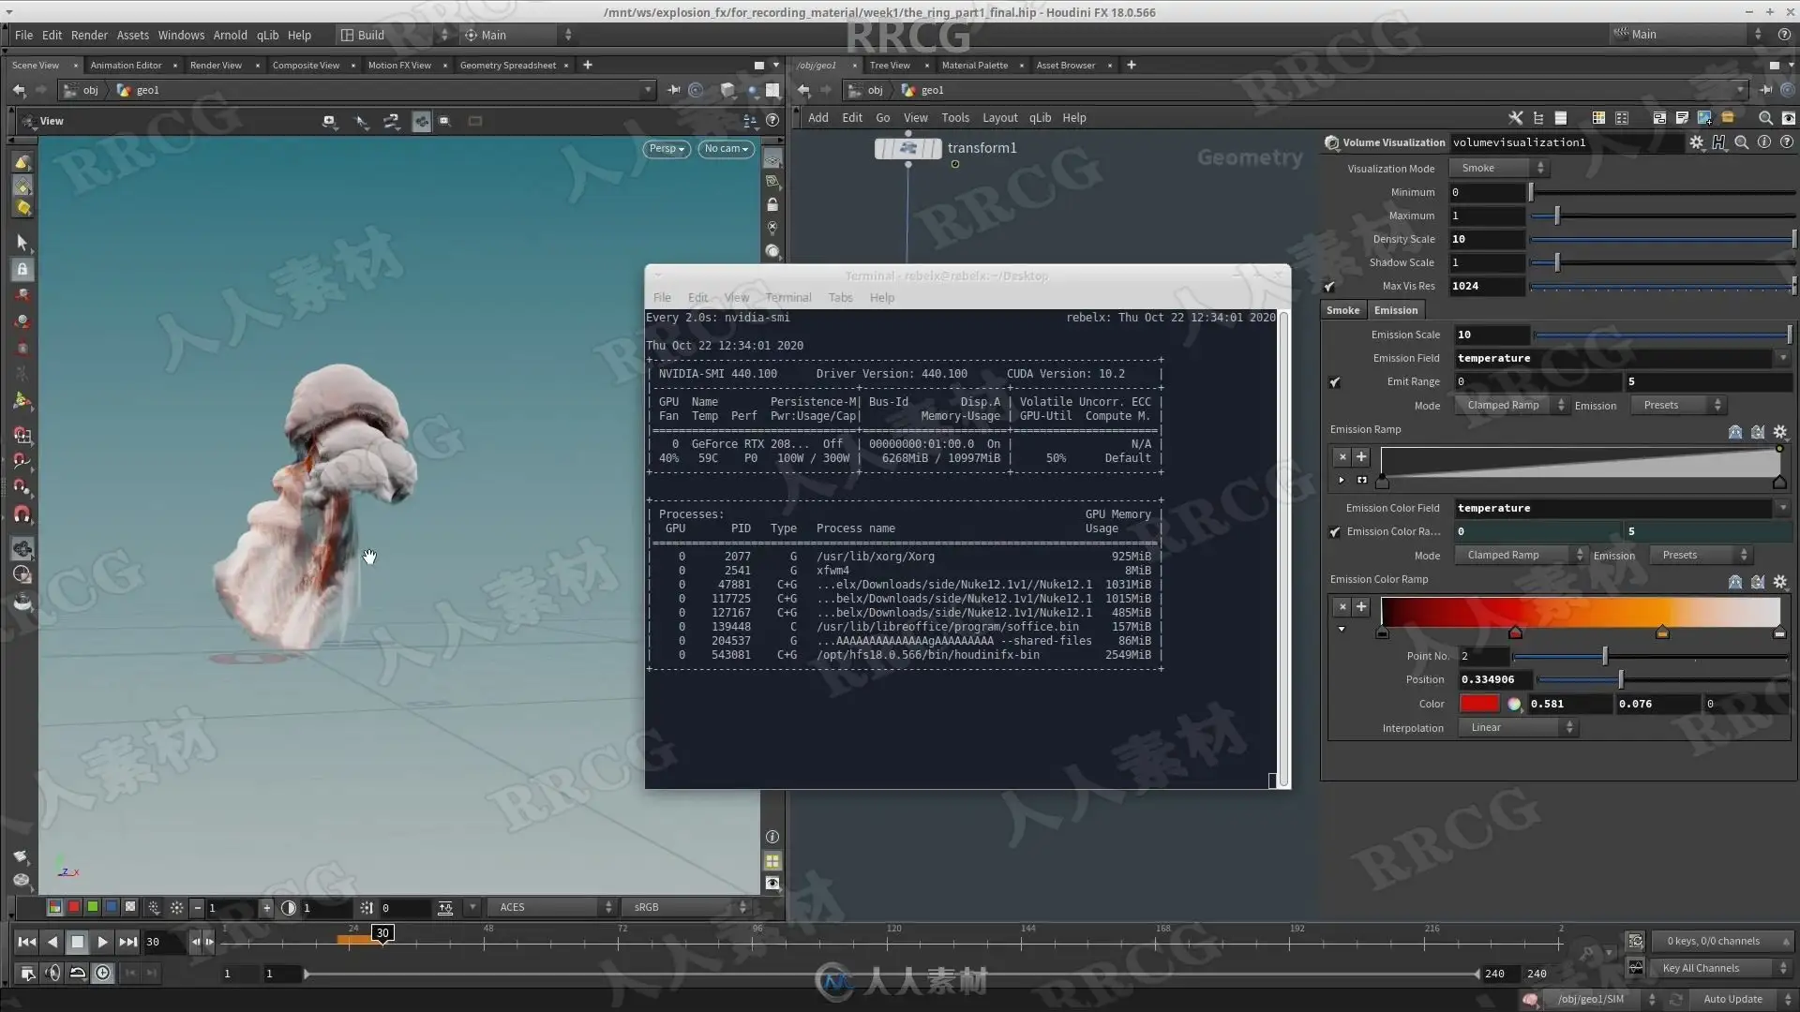Click the gear icon of Emission Color Ramp
This screenshot has height=1012, width=1800.
[1780, 582]
